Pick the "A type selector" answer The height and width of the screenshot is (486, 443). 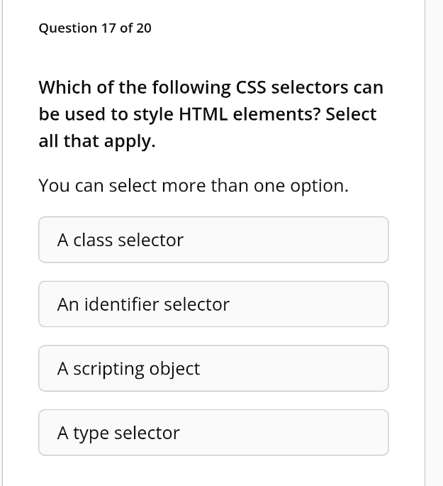pos(213,433)
